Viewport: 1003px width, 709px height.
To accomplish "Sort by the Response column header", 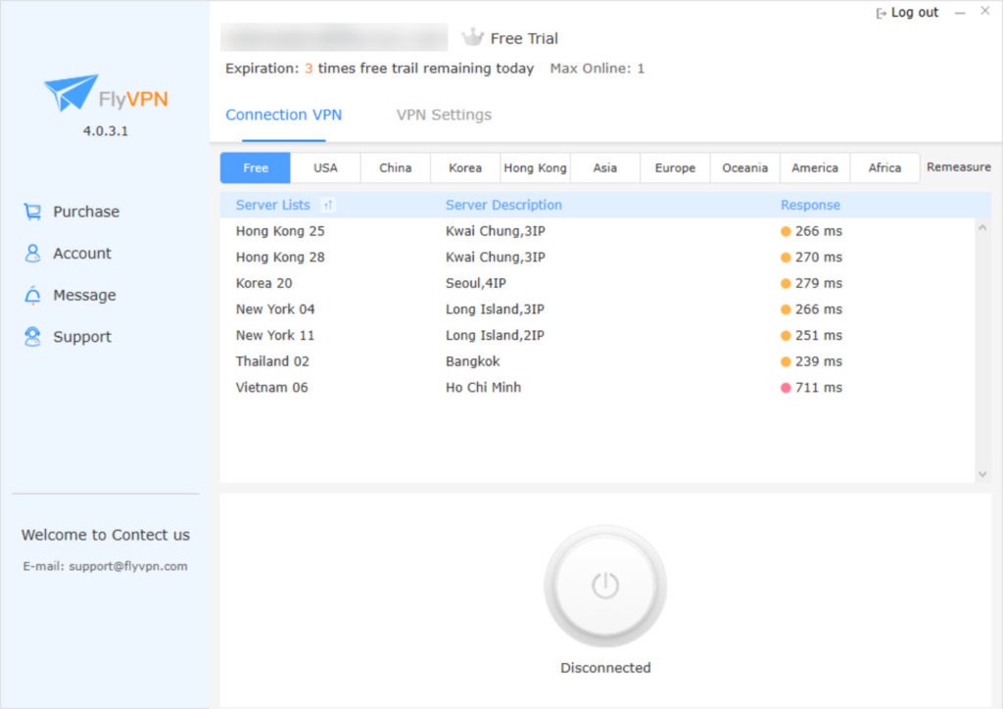I will pos(810,206).
